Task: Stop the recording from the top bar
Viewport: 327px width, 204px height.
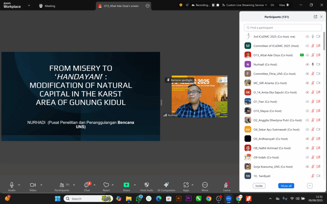Action: click(218, 5)
